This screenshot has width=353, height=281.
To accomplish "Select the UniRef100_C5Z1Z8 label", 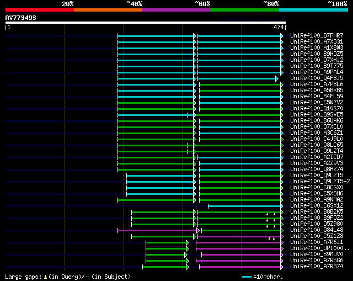I will point(317,236).
